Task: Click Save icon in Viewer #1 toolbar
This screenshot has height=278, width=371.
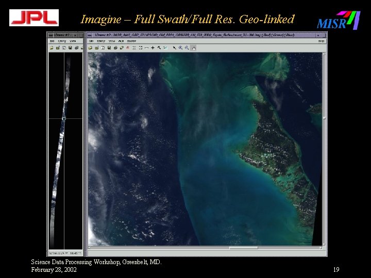Action: click(x=70, y=48)
